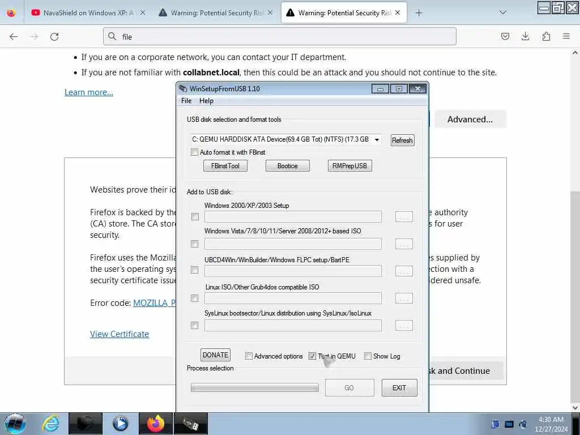The image size is (580, 435).
Task: Click the volume tray icon near the clock
Action: [x=523, y=424]
